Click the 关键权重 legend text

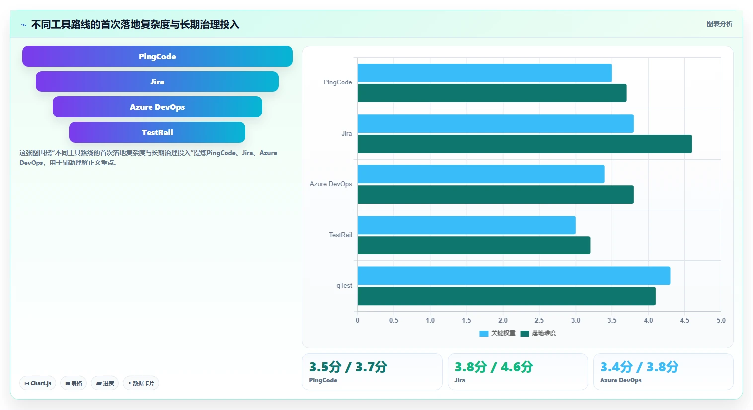tap(503, 334)
